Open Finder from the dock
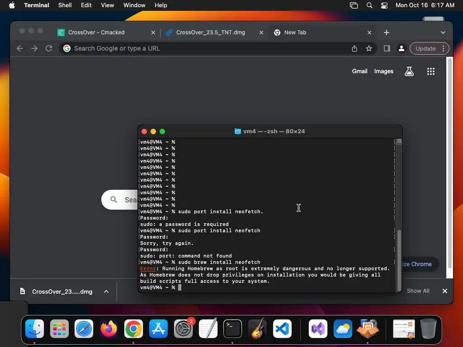The height and width of the screenshot is (347, 463). coord(34,328)
